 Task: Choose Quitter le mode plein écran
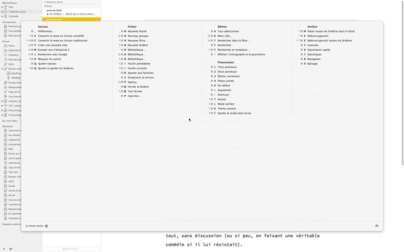[234, 113]
